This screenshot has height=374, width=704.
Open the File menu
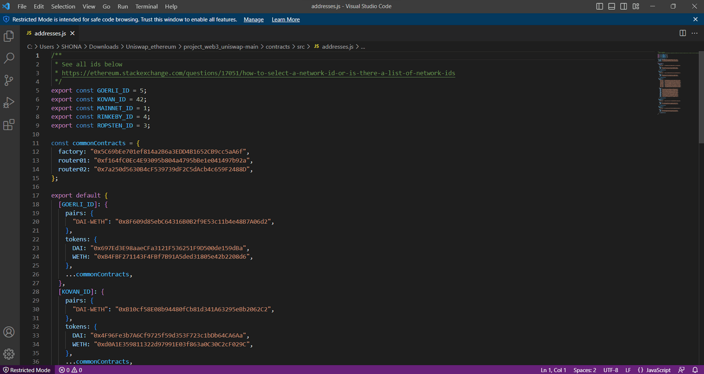(x=22, y=6)
